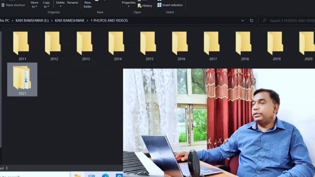Create a New folder
The image size is (315, 177).
(88, 4)
